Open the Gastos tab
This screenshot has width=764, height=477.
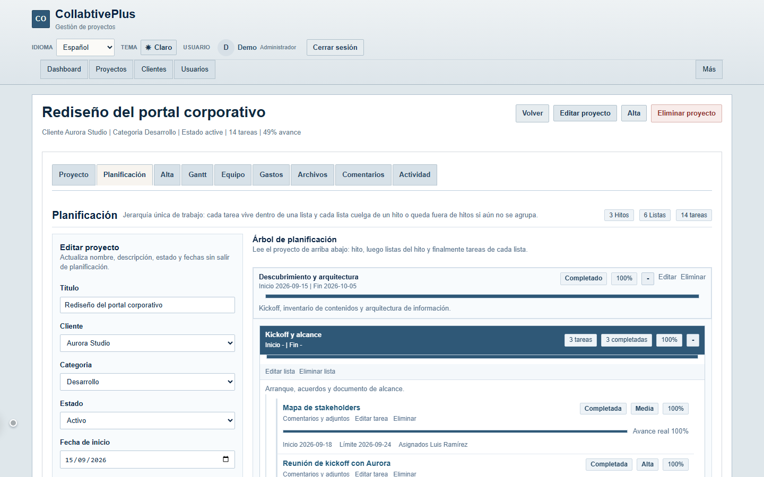tap(271, 175)
